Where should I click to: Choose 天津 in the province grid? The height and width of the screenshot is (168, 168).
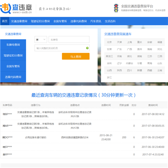click(119, 42)
